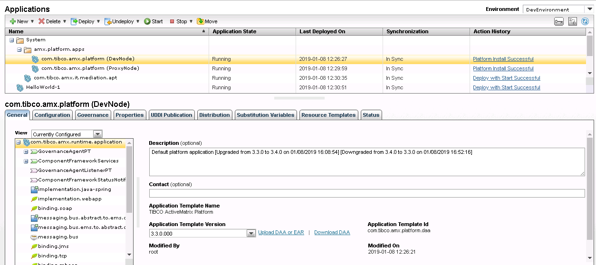The width and height of the screenshot is (596, 265).
Task: Open the UDDI Publication tab
Action: point(171,115)
